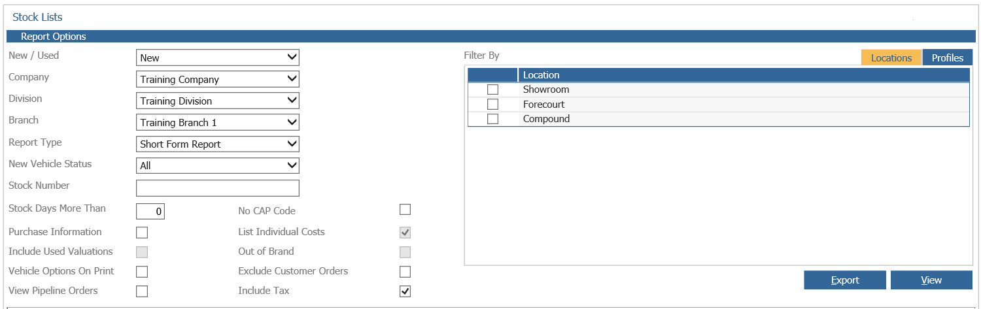This screenshot has width=981, height=309.
Task: Check the No CAP Code box
Action: point(405,210)
